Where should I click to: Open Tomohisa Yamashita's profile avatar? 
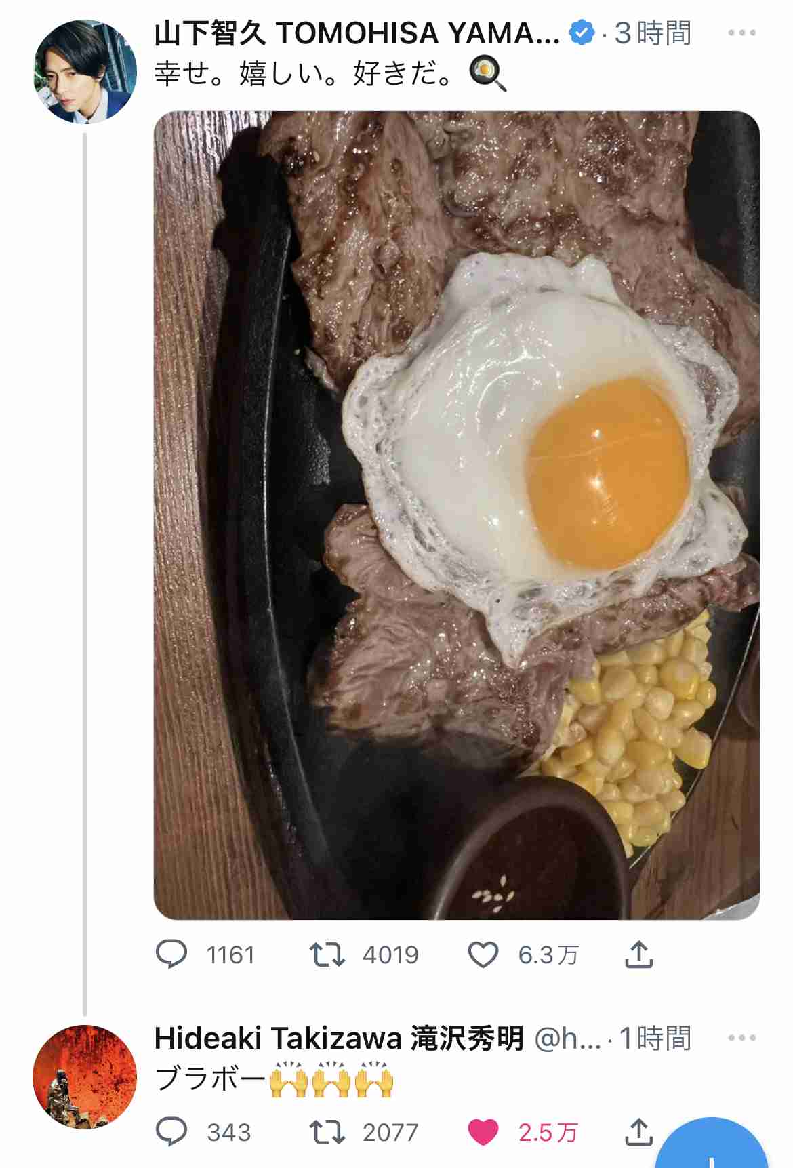[x=85, y=72]
